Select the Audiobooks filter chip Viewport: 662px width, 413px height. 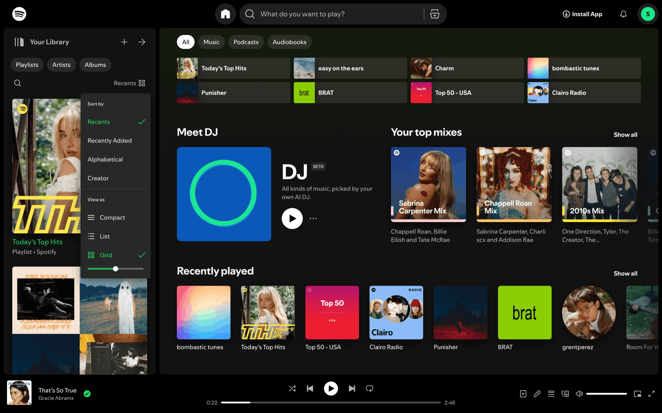click(289, 42)
